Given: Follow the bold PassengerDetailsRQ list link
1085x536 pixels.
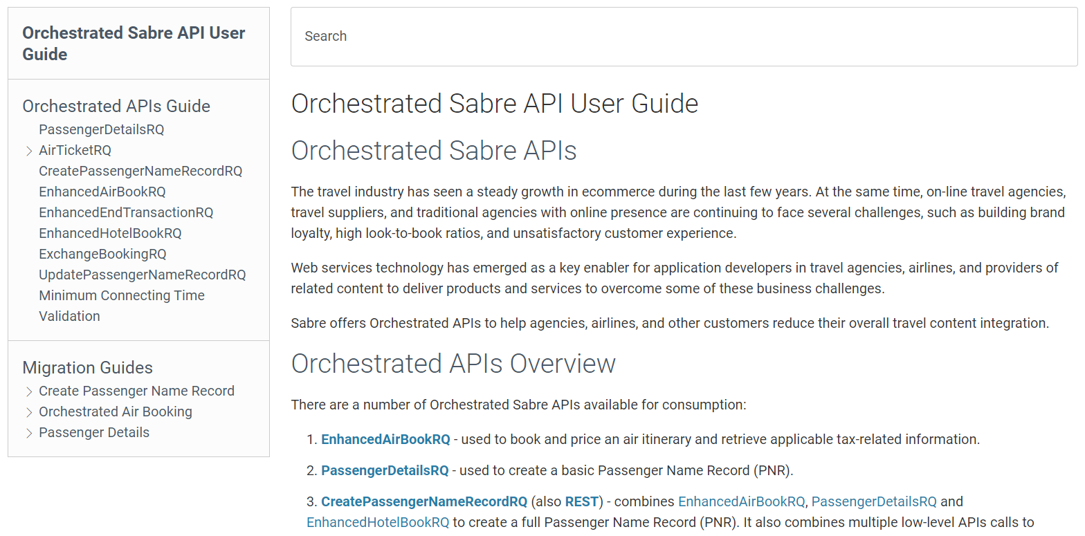Looking at the screenshot, I should click(x=385, y=470).
